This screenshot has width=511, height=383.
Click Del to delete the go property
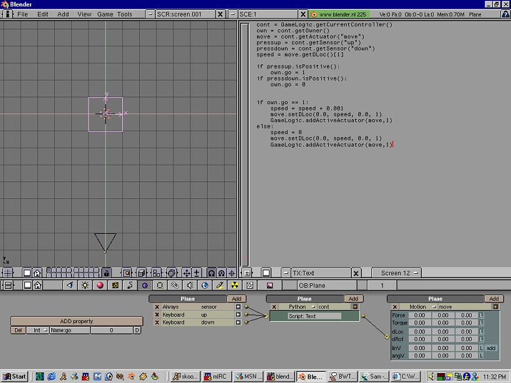coord(18,330)
